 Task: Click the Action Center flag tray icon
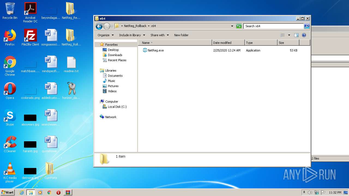(323, 192)
